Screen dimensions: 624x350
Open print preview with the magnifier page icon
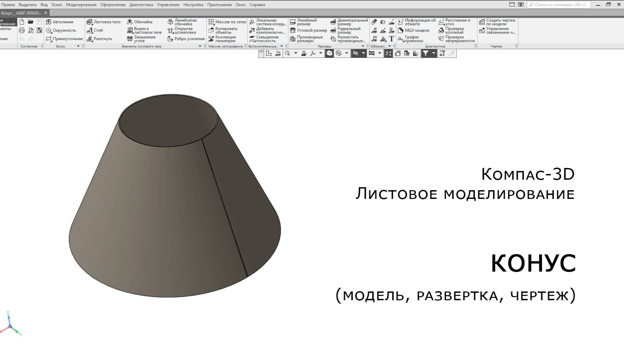pos(31,30)
